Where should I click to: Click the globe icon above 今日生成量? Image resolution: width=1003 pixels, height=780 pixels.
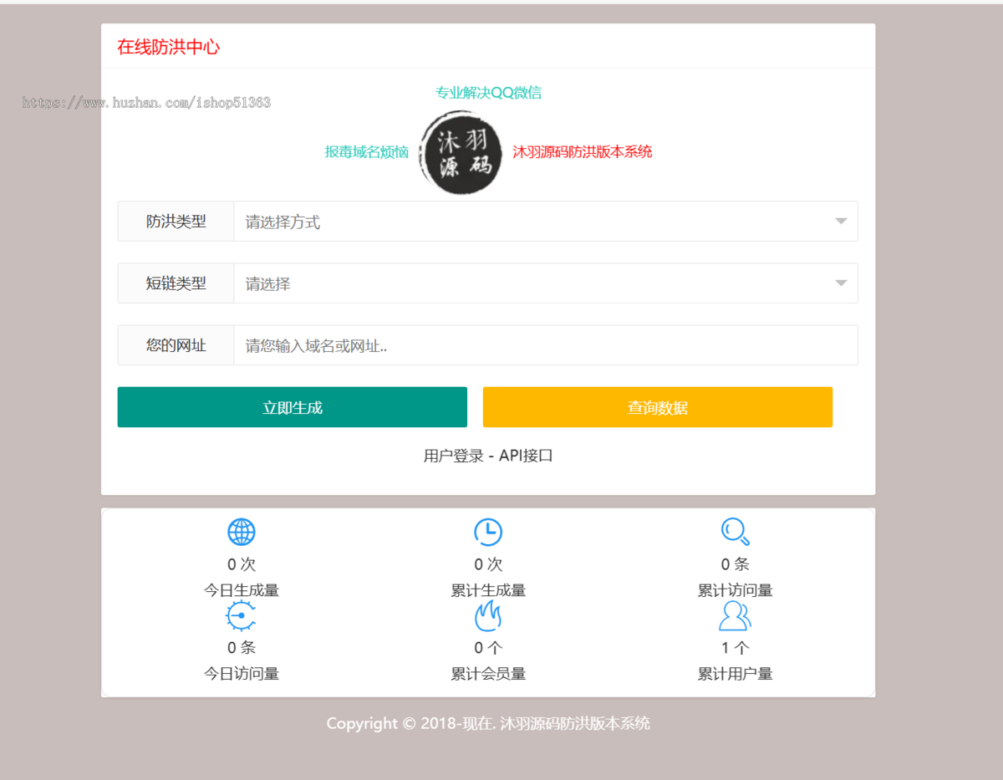click(241, 532)
